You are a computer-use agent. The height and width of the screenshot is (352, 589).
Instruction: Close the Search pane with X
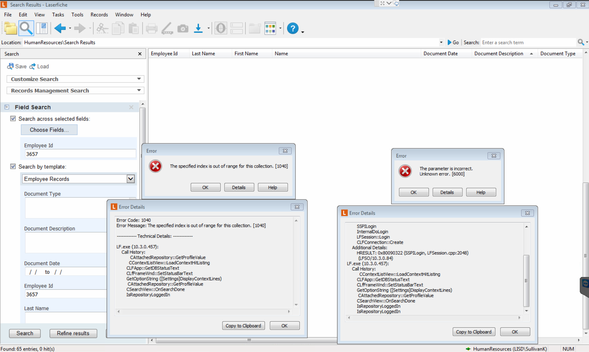pyautogui.click(x=140, y=54)
